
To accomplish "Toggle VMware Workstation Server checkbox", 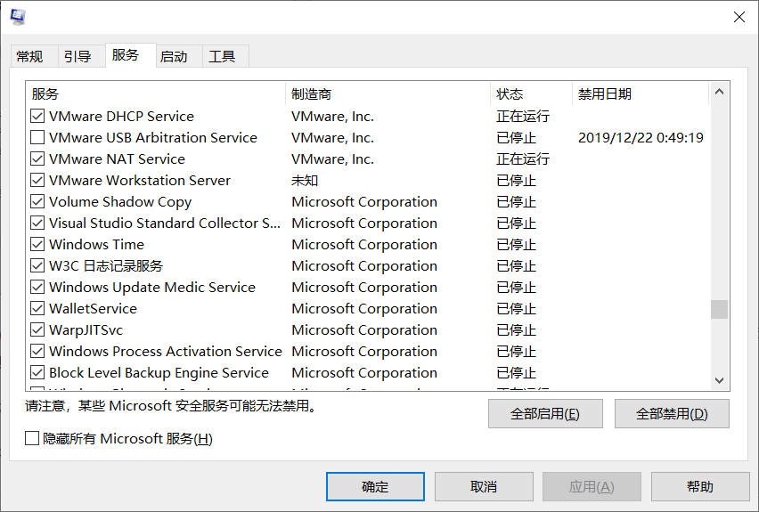I will click(37, 180).
